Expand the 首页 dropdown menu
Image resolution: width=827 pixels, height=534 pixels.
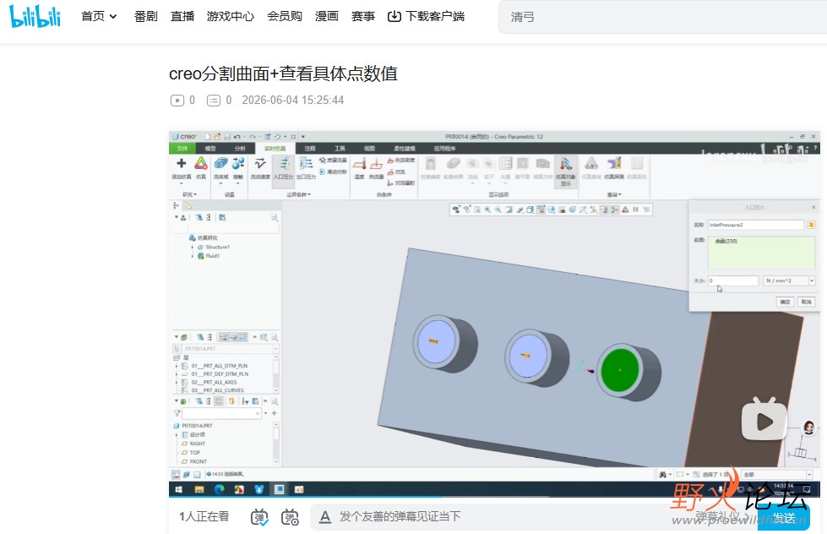99,16
